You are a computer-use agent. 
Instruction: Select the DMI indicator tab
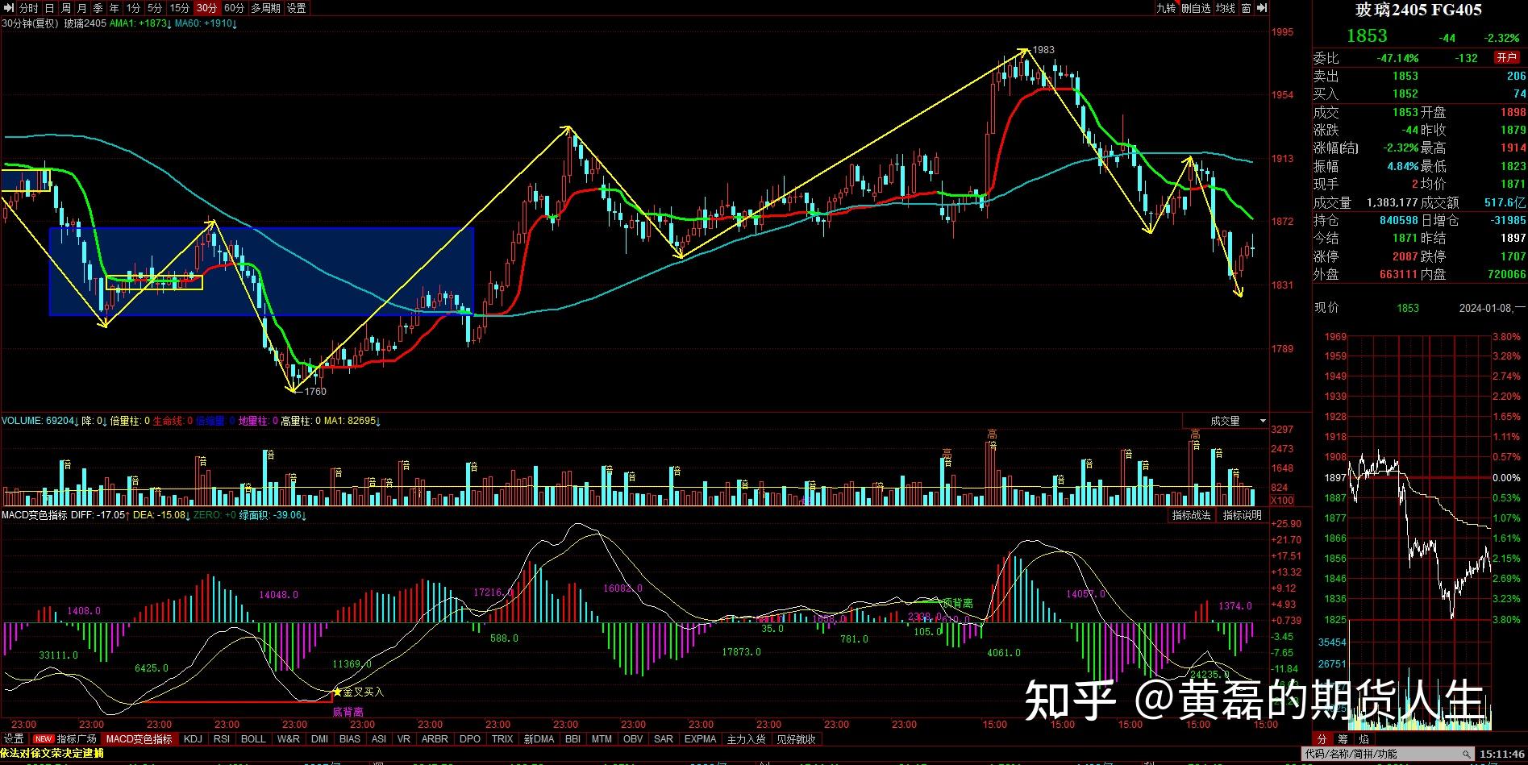pyautogui.click(x=319, y=738)
